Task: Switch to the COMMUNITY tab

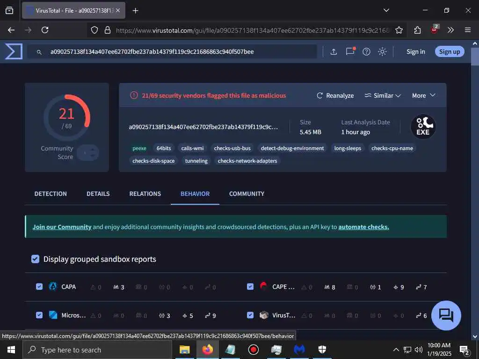Action: (x=247, y=194)
